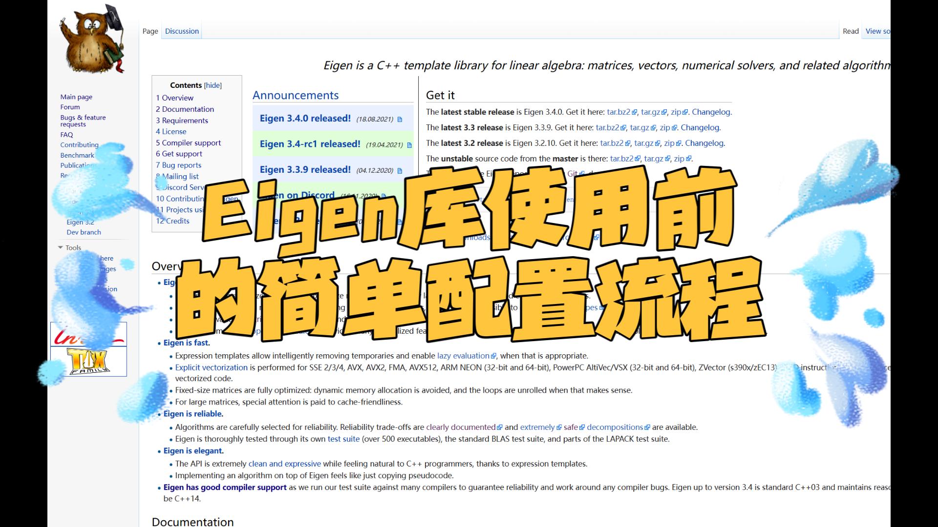
Task: Jump to 4 License in contents
Action: click(x=171, y=132)
